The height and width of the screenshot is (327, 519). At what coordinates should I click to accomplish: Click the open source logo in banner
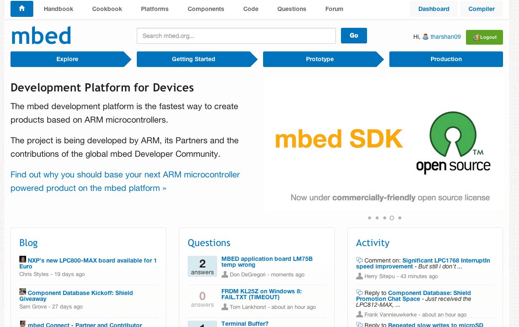tap(453, 142)
